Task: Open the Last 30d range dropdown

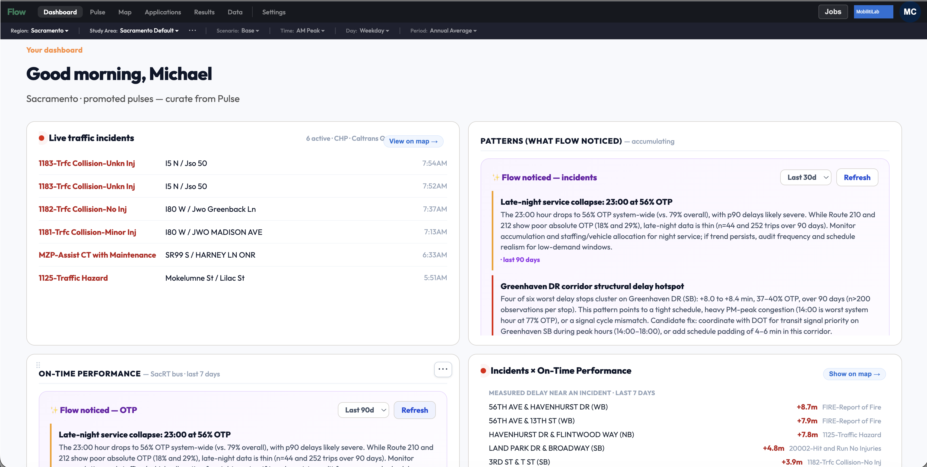Action: click(805, 178)
